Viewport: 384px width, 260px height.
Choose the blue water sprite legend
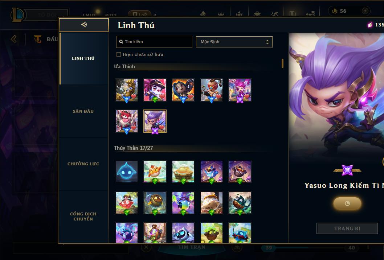(x=127, y=172)
